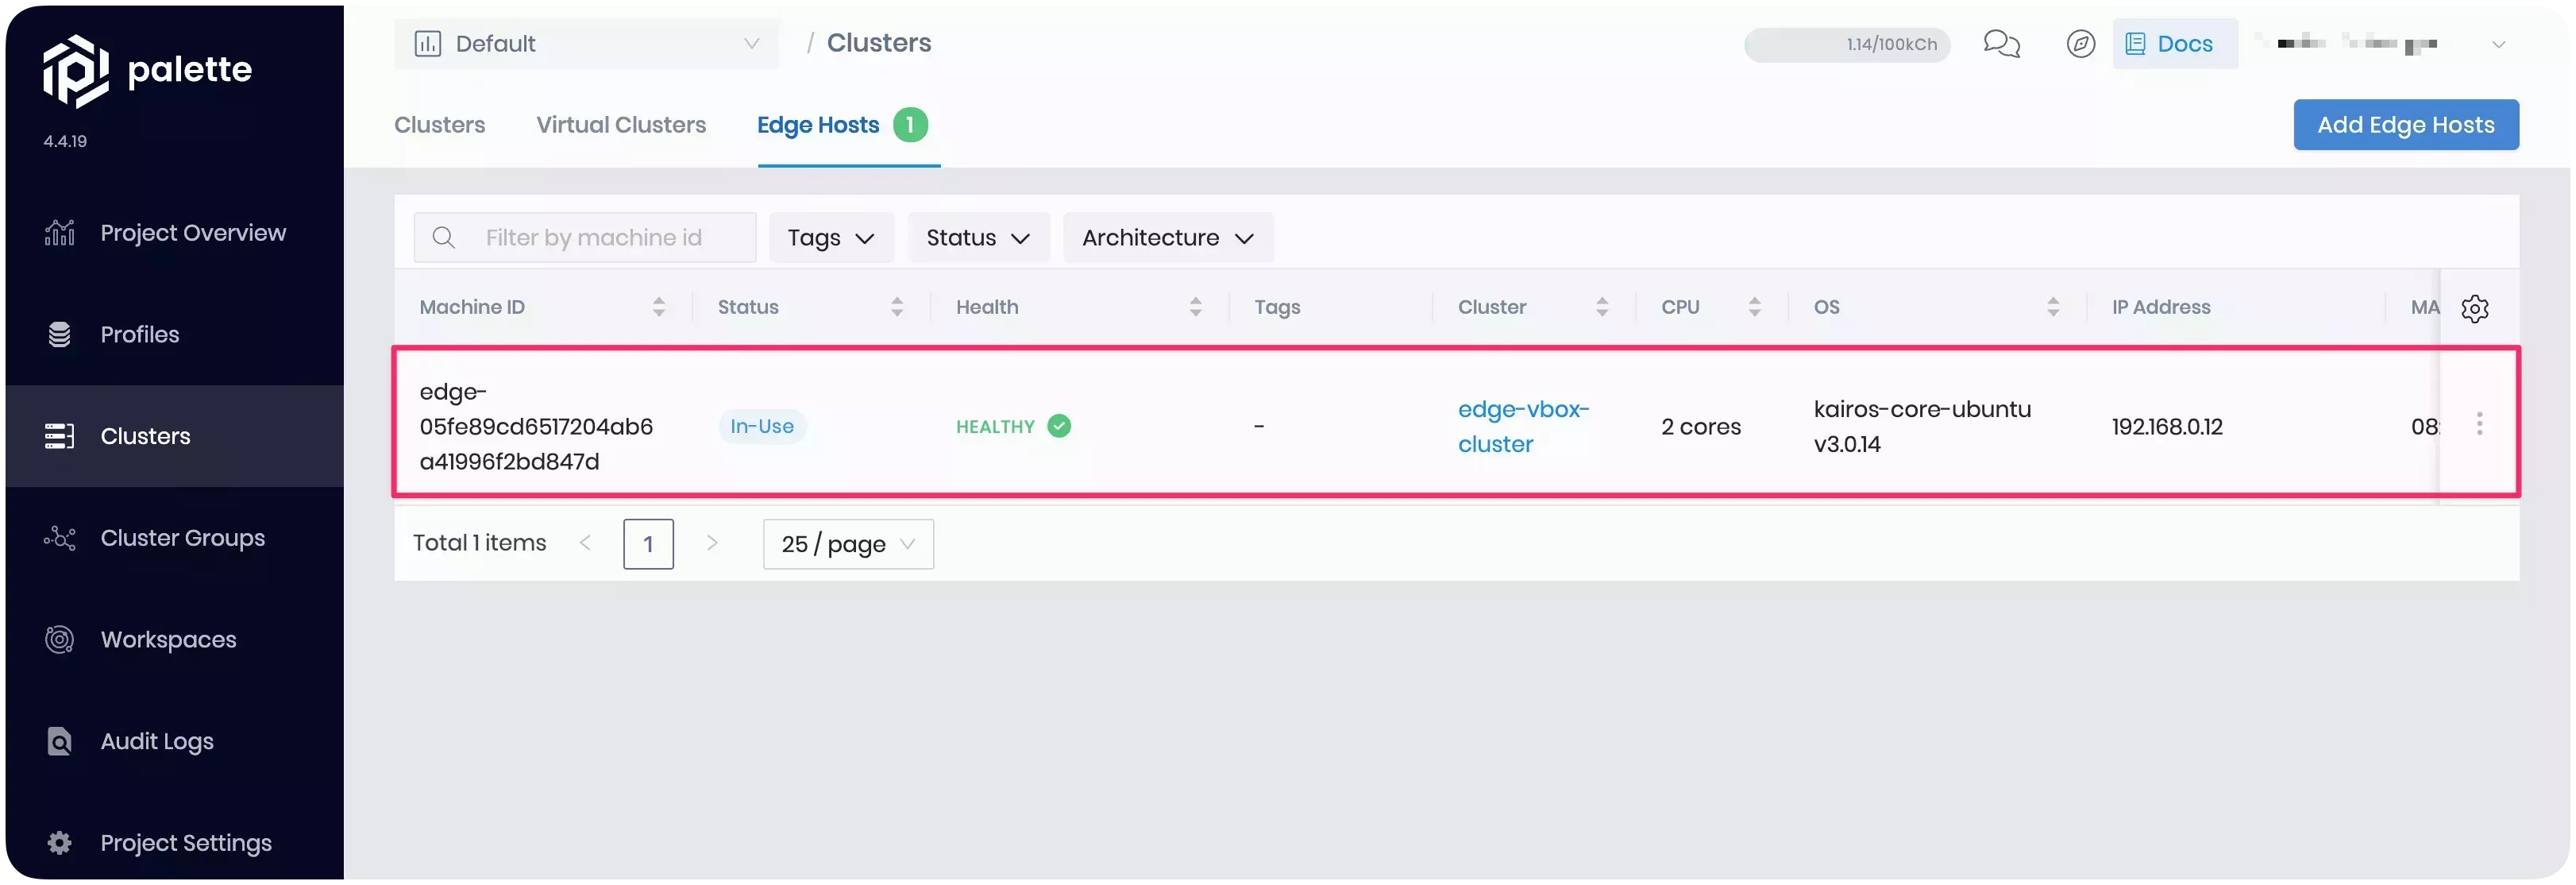2576x885 pixels.
Task: Switch to the Virtual Clusters tab
Action: pyautogui.click(x=621, y=123)
